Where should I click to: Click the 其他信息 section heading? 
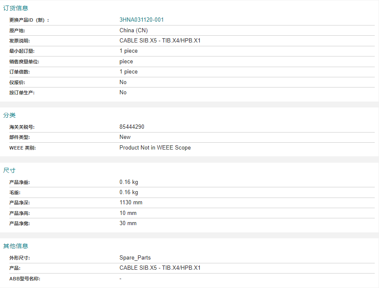(16, 246)
